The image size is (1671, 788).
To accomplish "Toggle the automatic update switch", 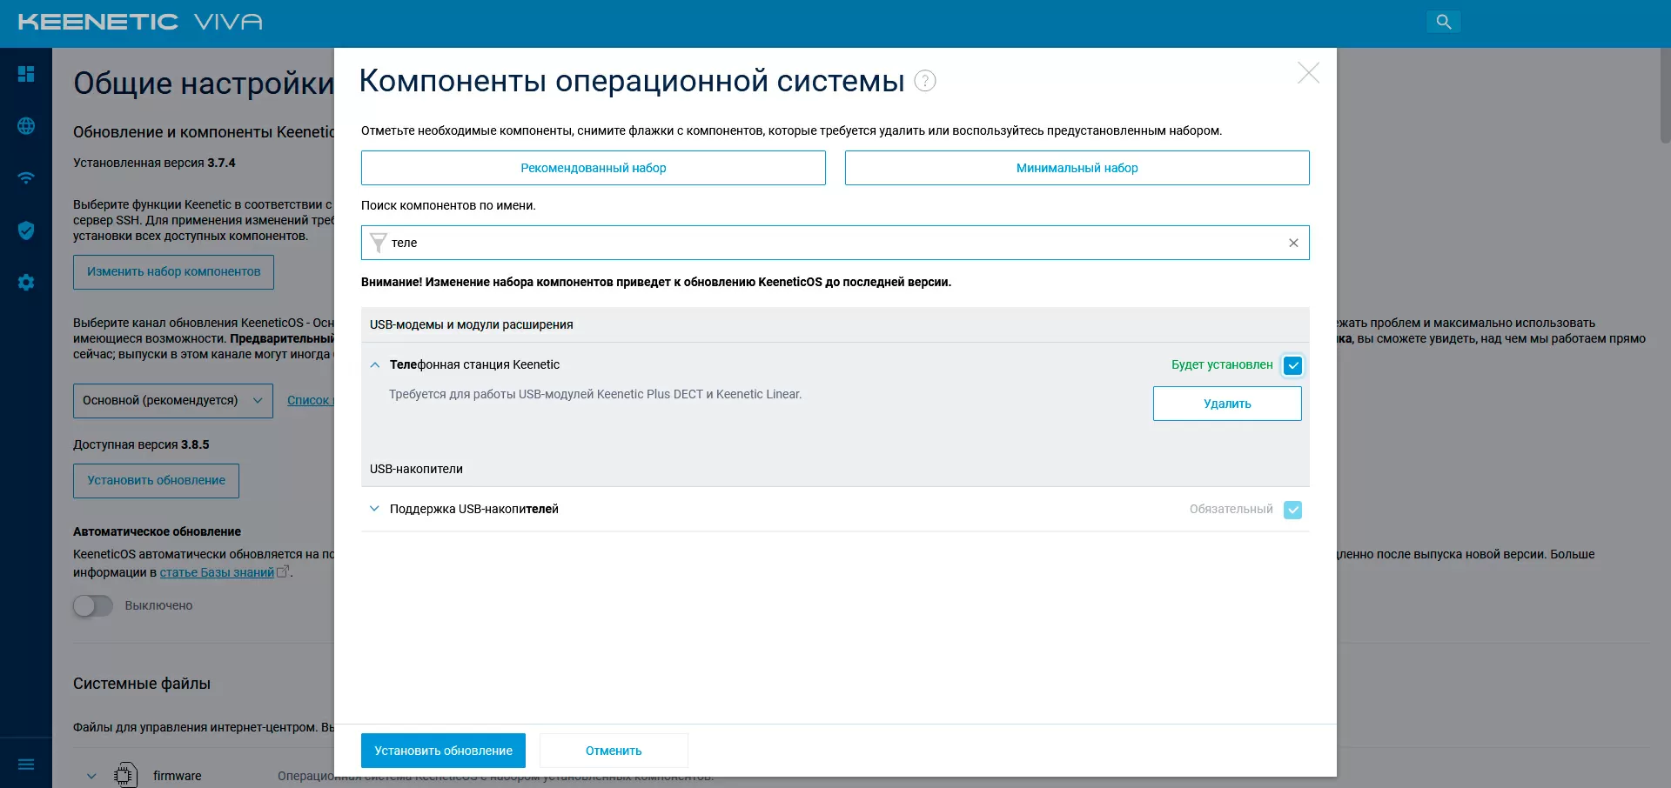I will [93, 605].
